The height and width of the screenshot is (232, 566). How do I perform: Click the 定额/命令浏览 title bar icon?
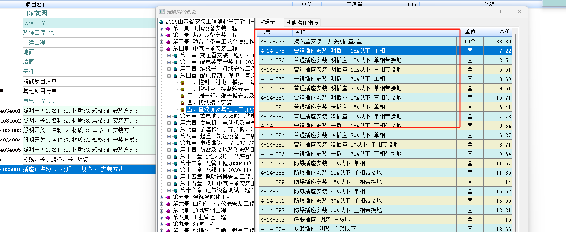tap(162, 12)
